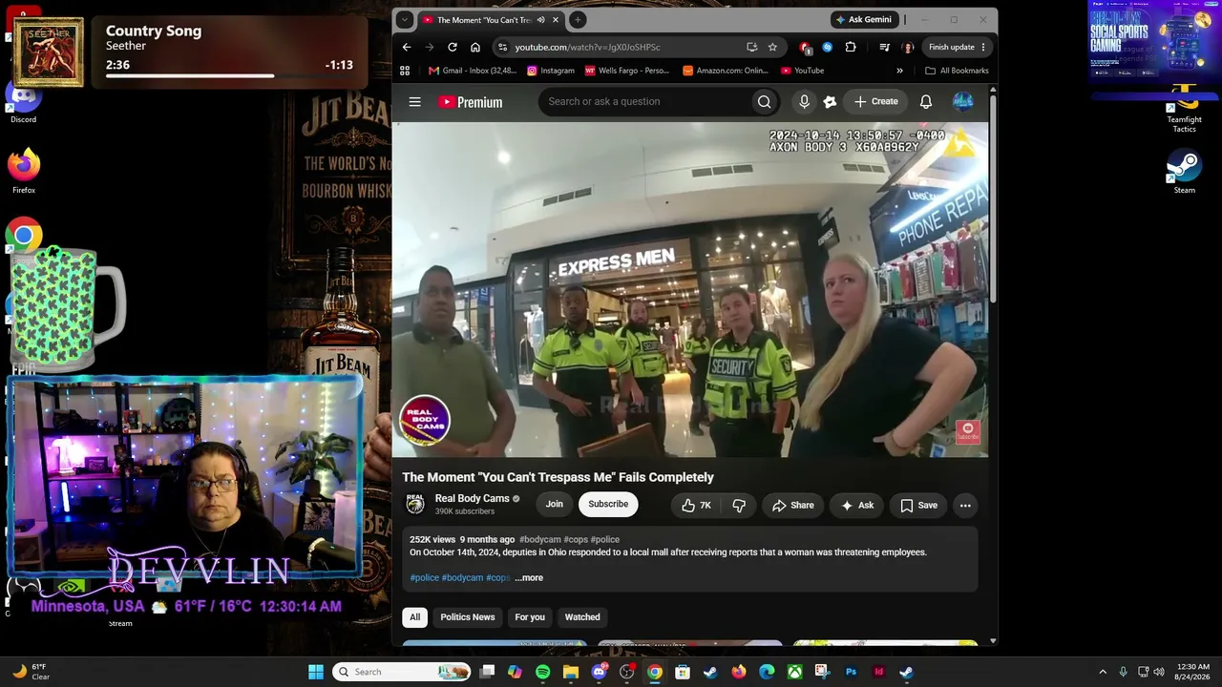Open Xbox app from the taskbar
This screenshot has width=1222, height=687.
pyautogui.click(x=794, y=672)
